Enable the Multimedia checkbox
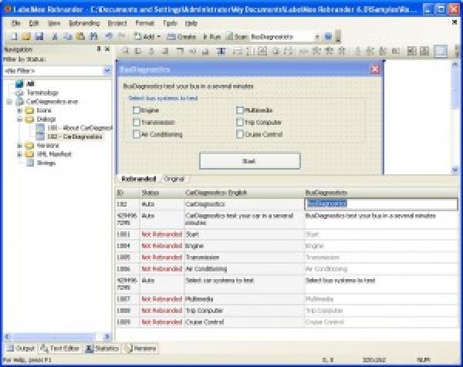This screenshot has width=463, height=367. [240, 110]
